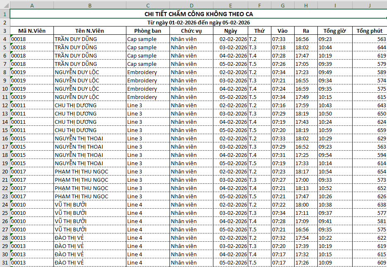Select column E header
This screenshot has width=387, height=267.
coord(230,5)
